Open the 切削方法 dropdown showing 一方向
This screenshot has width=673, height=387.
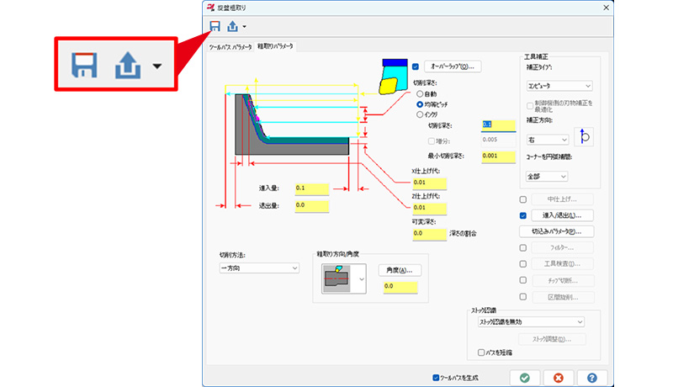pos(259,268)
